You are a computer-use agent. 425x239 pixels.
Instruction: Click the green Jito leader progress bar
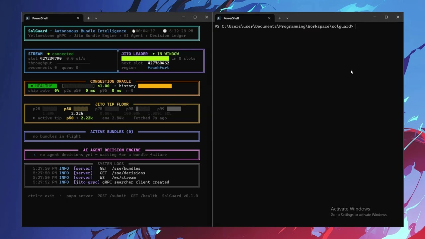[x=145, y=58]
